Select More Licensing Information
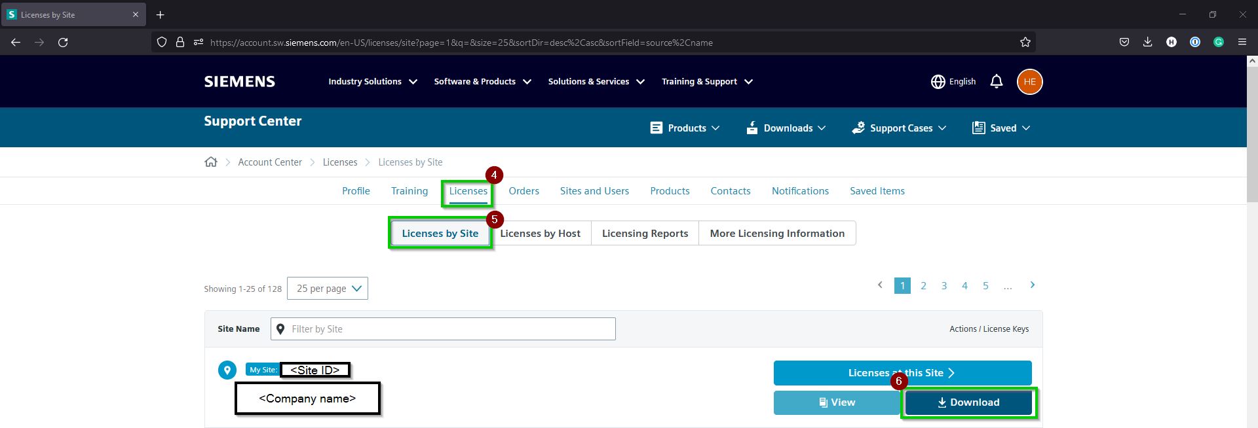1258x428 pixels. (777, 234)
